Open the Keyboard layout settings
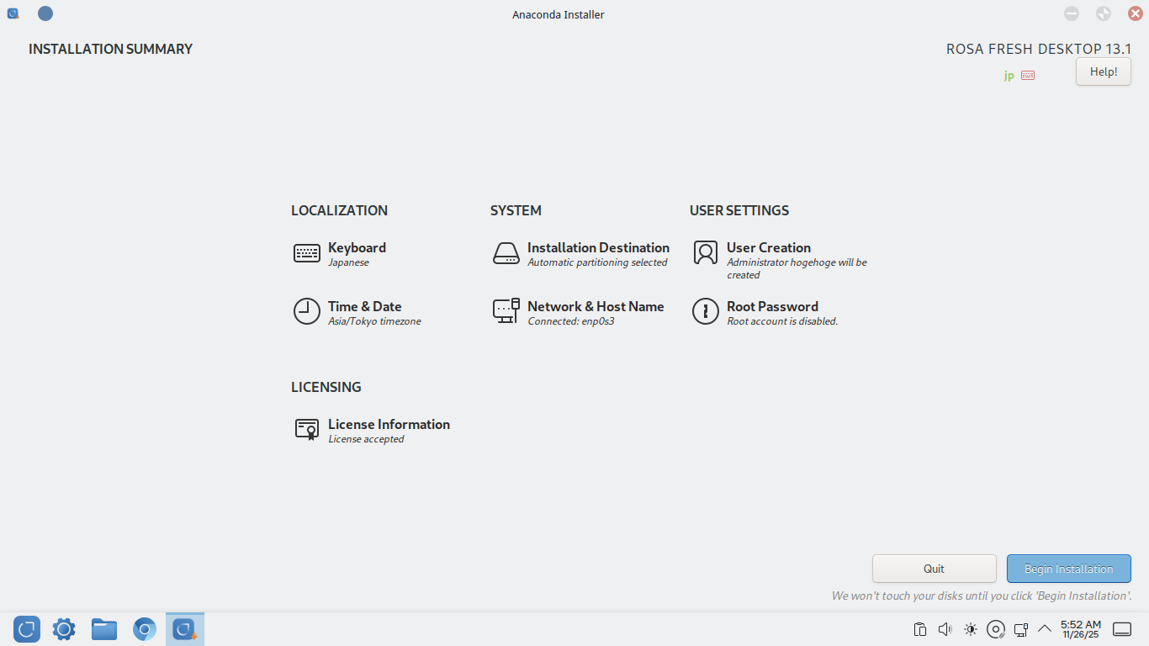This screenshot has height=646, width=1149. click(340, 253)
